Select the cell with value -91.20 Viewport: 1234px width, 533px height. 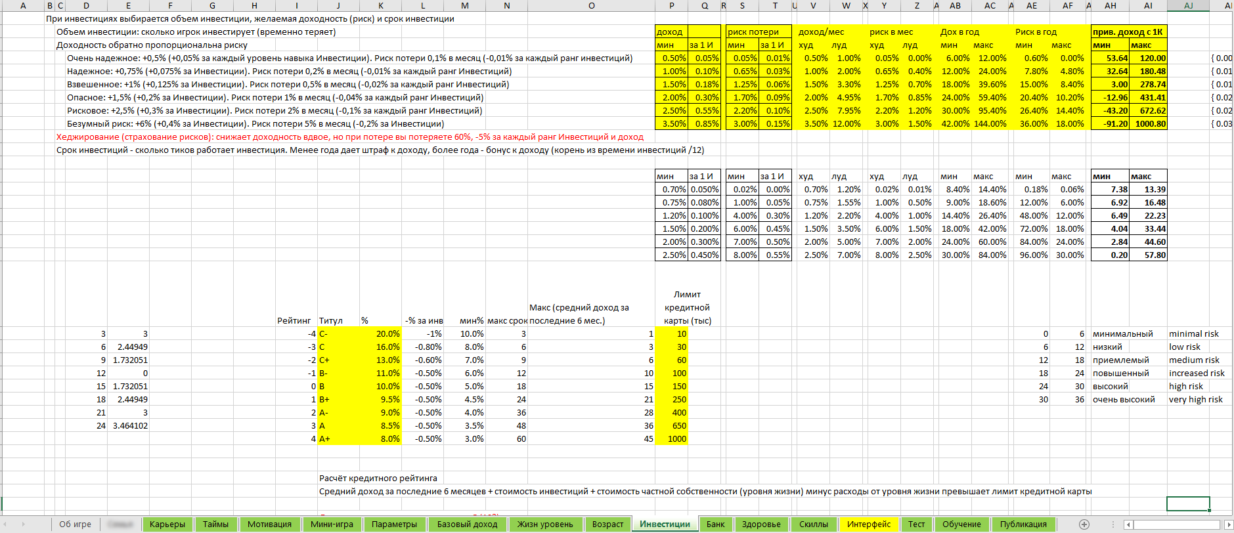(1110, 123)
